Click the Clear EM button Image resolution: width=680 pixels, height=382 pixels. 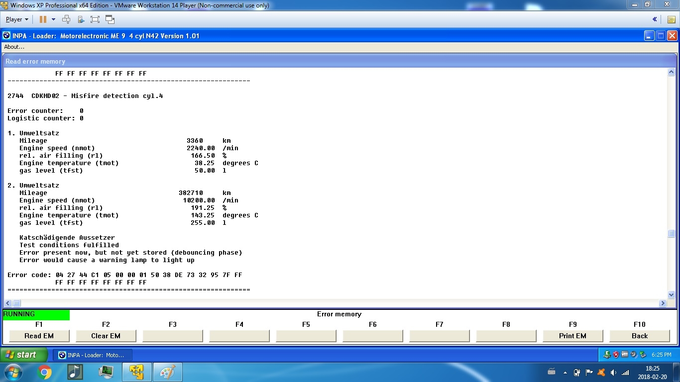pos(106,336)
